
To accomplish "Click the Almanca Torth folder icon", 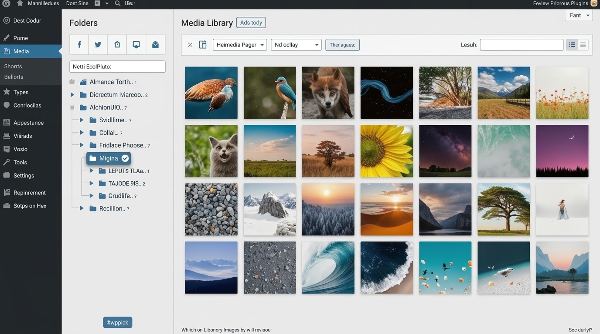I will pyautogui.click(x=83, y=82).
